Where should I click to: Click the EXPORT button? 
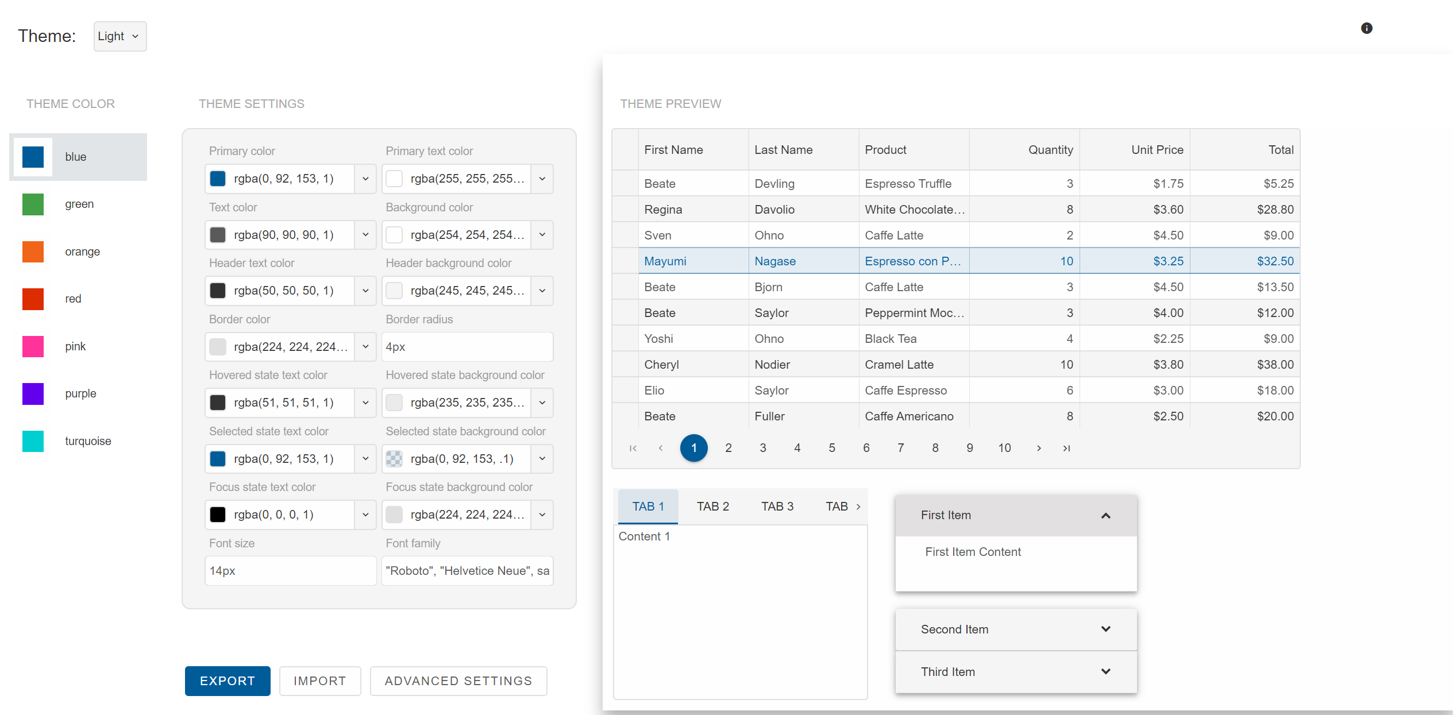228,681
